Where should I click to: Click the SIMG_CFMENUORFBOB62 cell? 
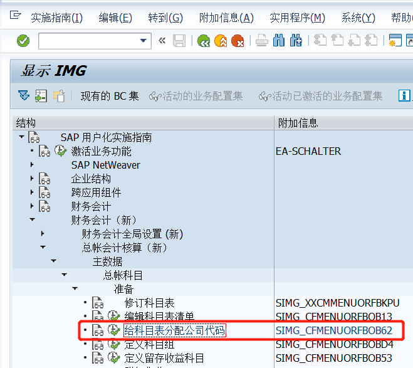click(334, 330)
